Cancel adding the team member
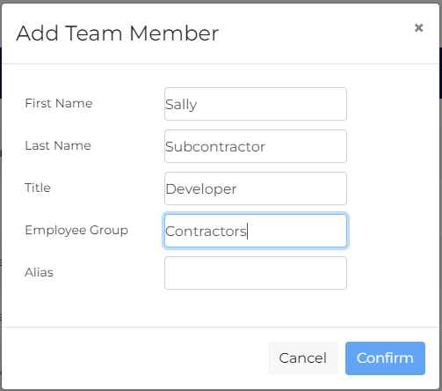Viewport: 442px width, 391px height. click(x=303, y=358)
